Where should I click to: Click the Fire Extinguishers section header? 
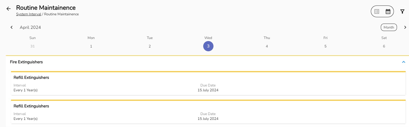pyautogui.click(x=26, y=62)
